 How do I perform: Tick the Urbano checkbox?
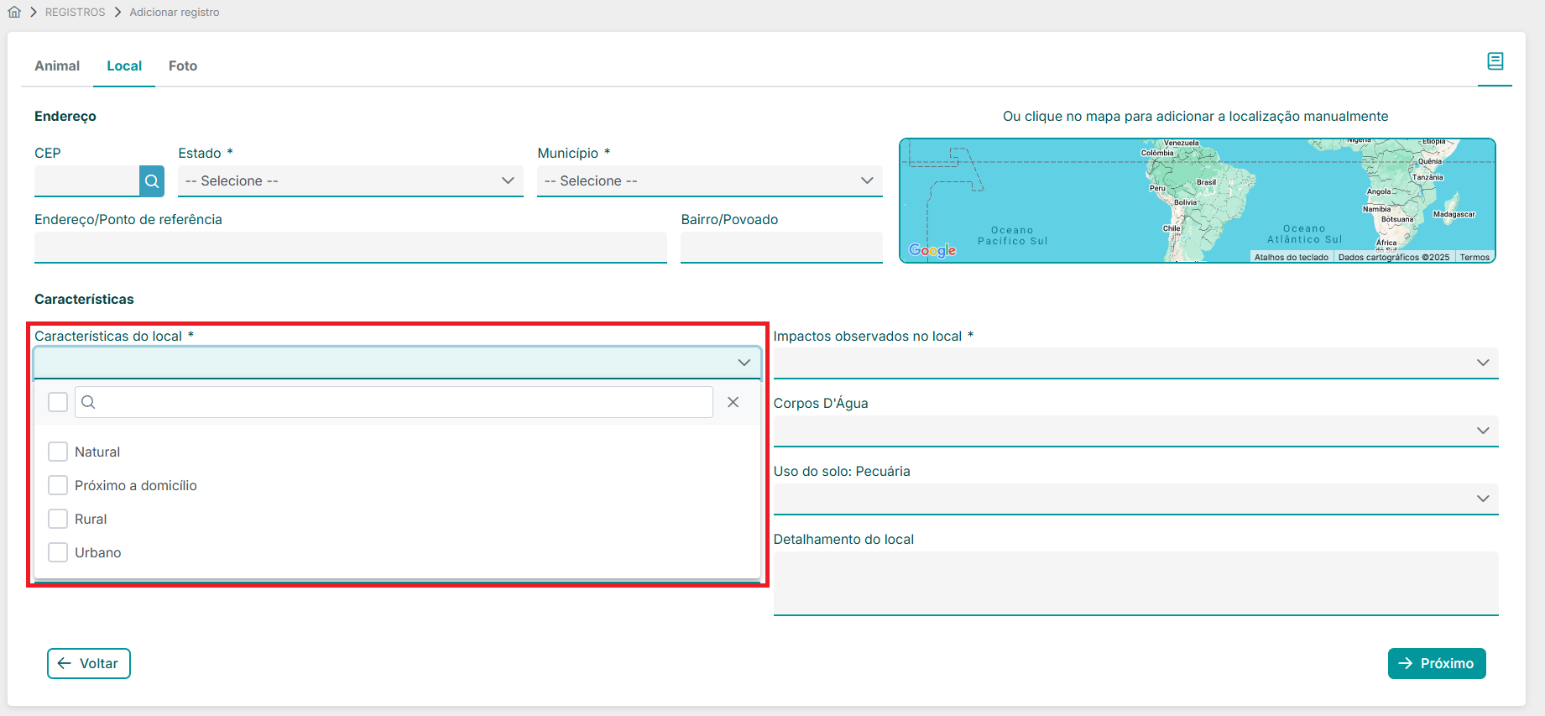coord(58,552)
